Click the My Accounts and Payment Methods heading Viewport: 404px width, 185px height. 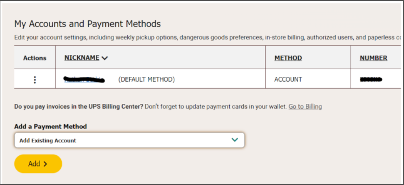[x=87, y=24]
